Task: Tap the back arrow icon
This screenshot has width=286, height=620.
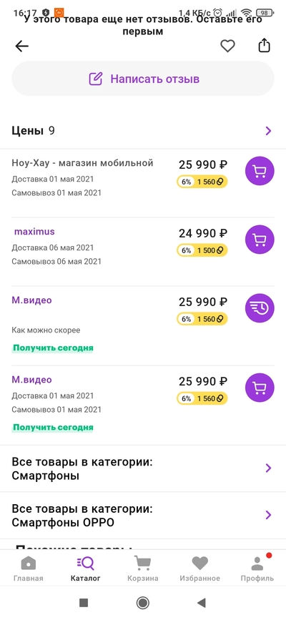Action: tap(21, 46)
